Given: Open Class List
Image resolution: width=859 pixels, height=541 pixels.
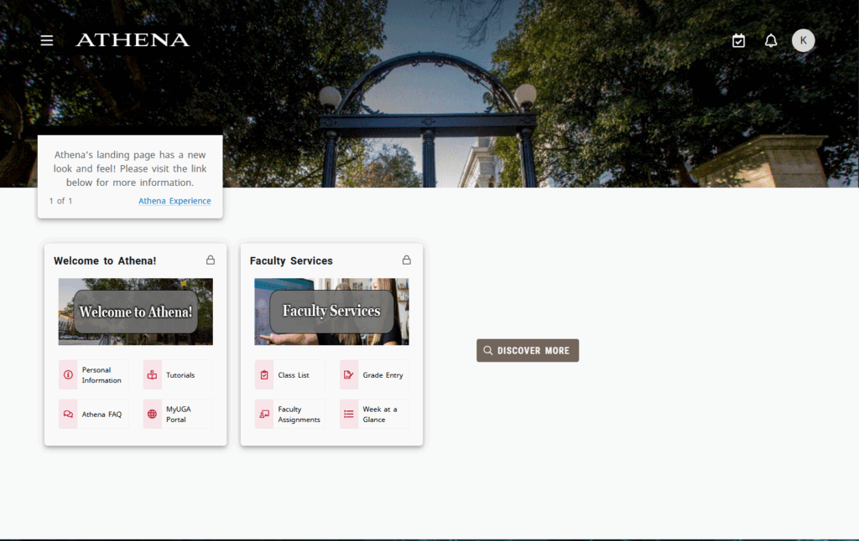Looking at the screenshot, I should coord(289,375).
